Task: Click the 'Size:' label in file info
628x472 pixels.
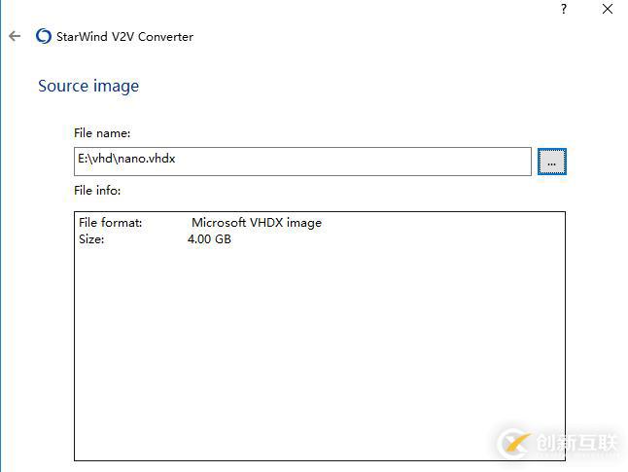Action: point(91,239)
